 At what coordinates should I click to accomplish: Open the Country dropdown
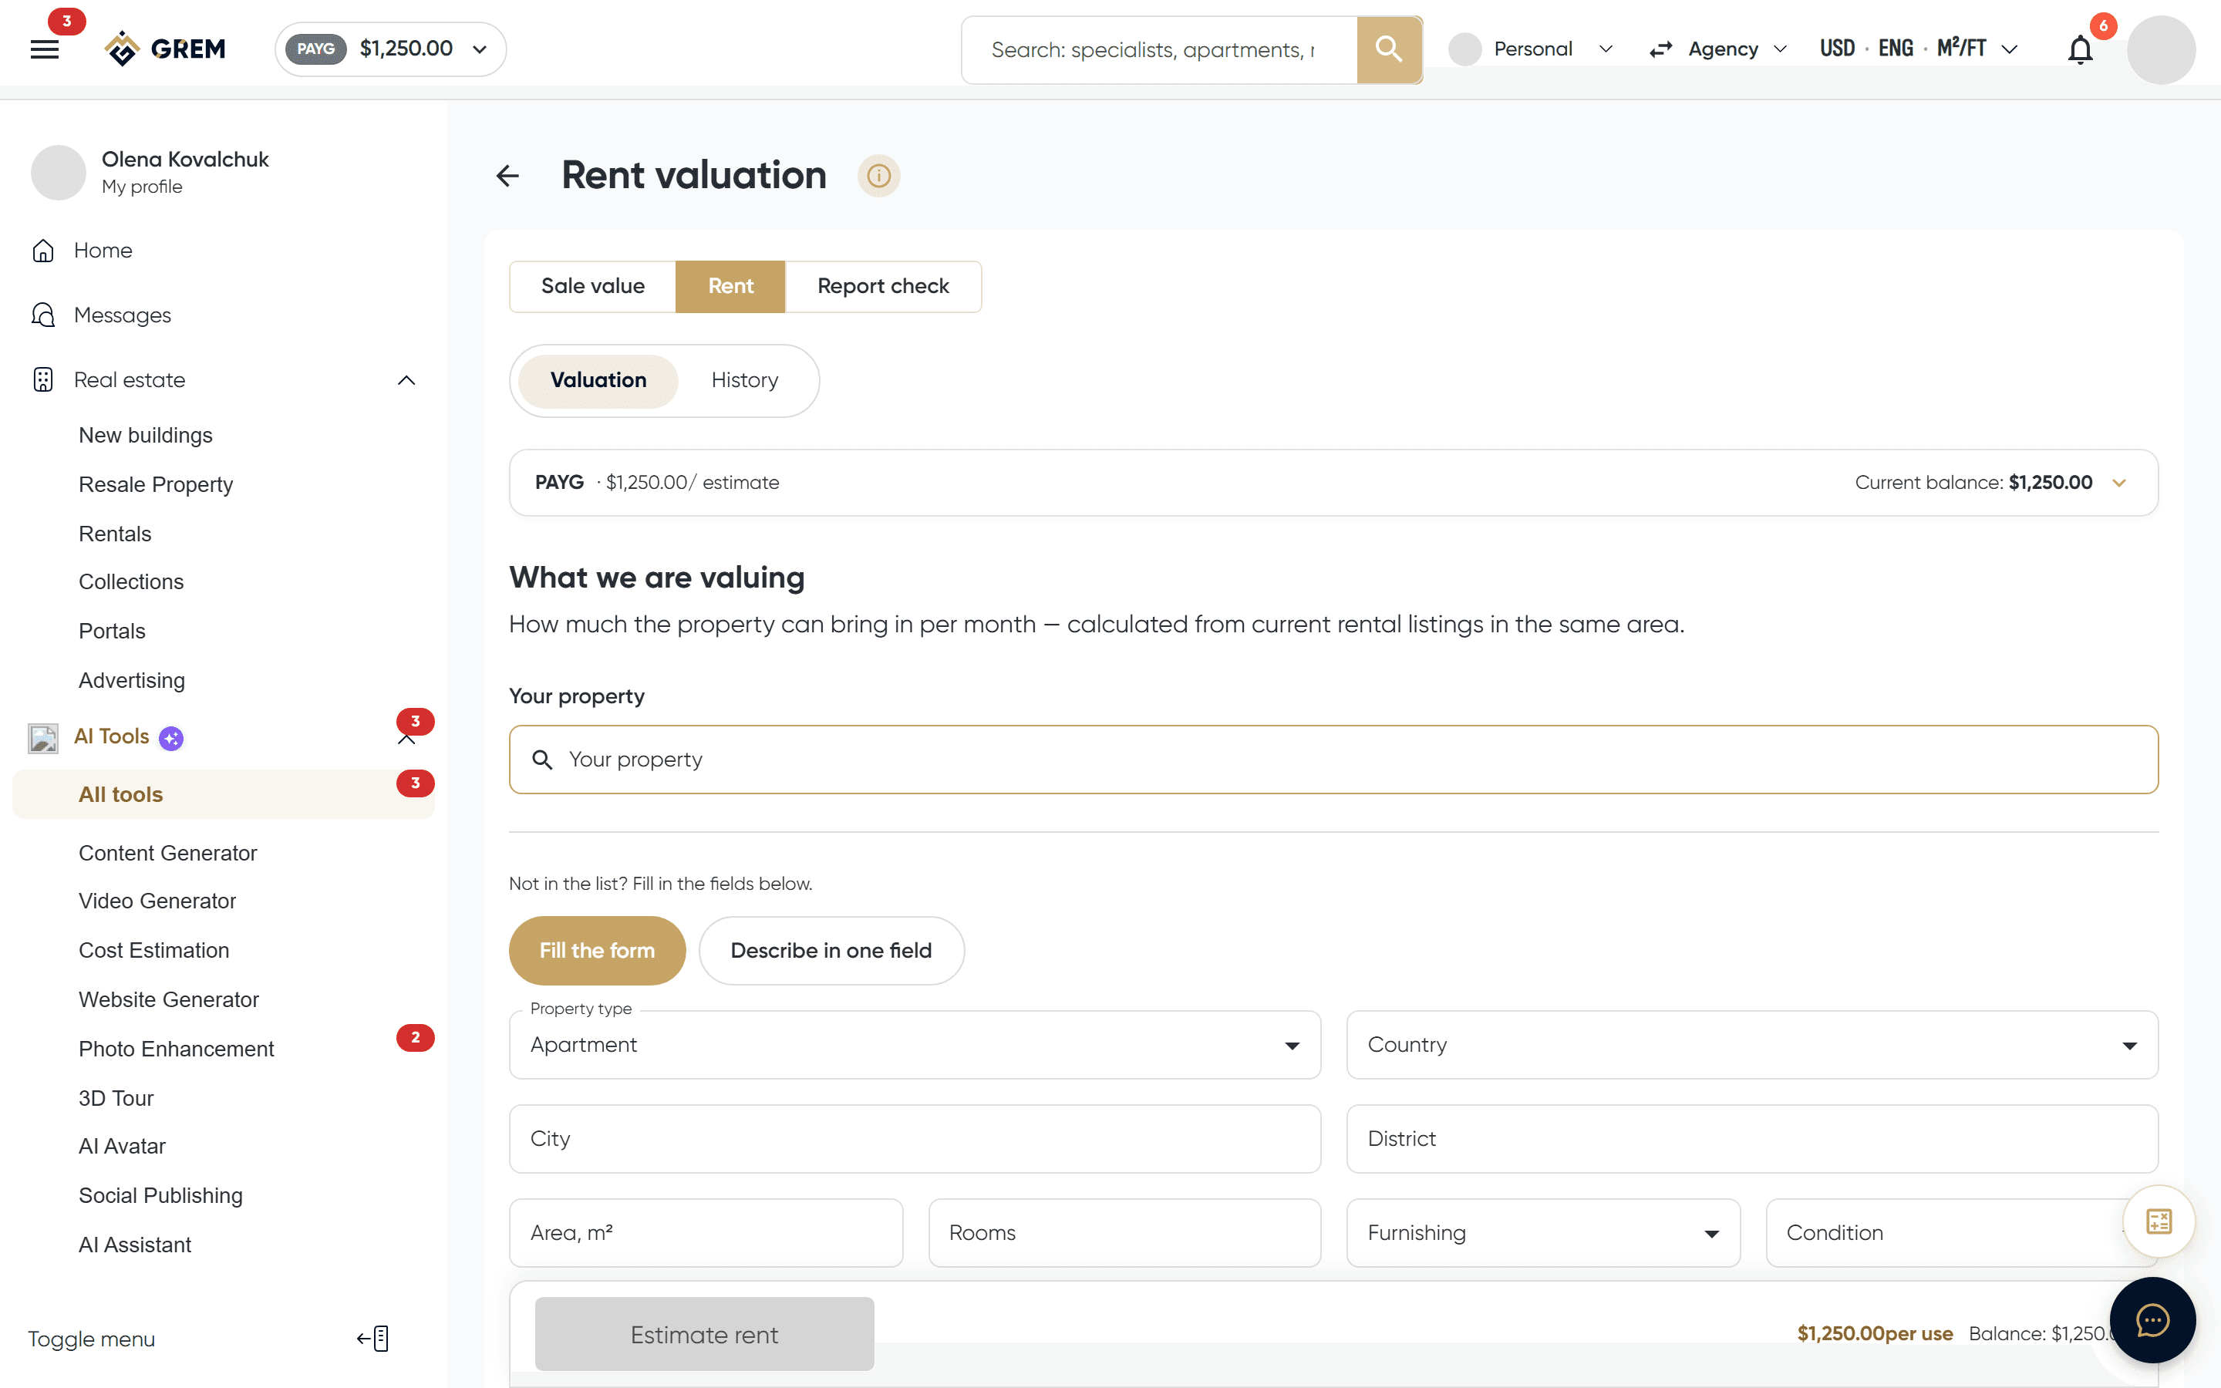pyautogui.click(x=1752, y=1045)
